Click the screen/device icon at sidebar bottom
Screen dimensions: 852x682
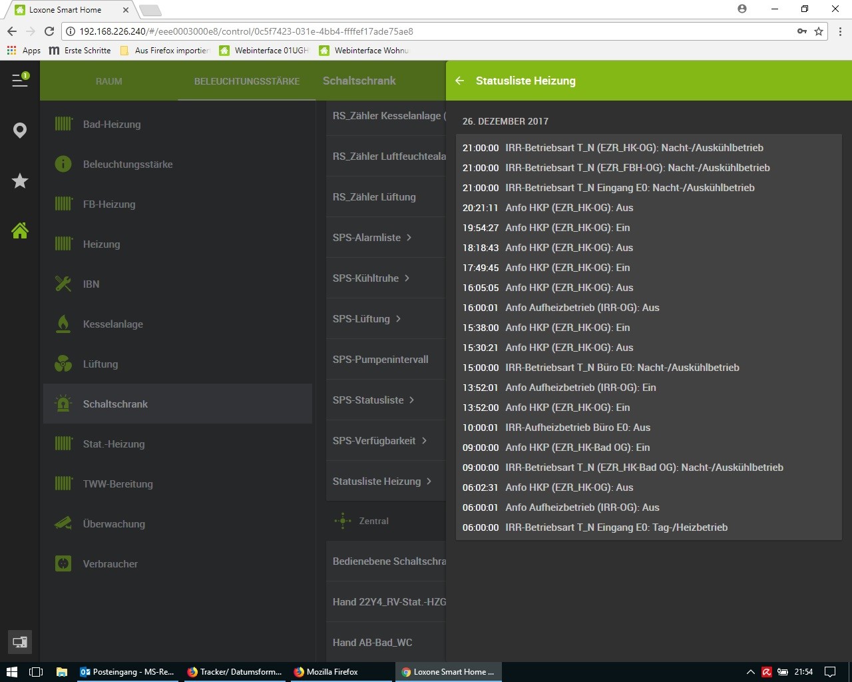point(20,642)
